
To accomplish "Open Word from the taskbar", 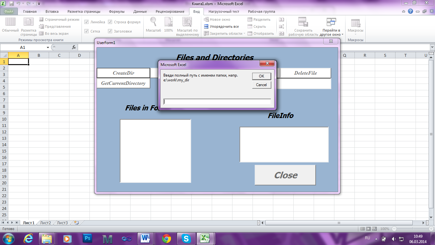I will click(146, 238).
